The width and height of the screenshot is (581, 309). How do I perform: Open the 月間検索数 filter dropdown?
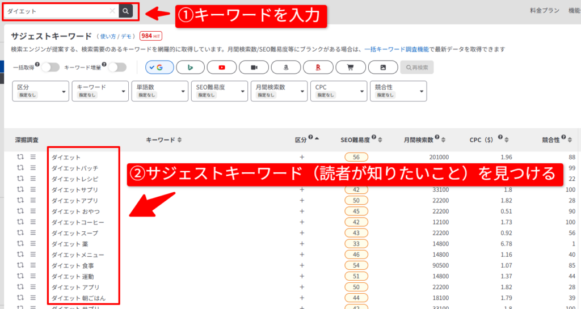(x=279, y=91)
